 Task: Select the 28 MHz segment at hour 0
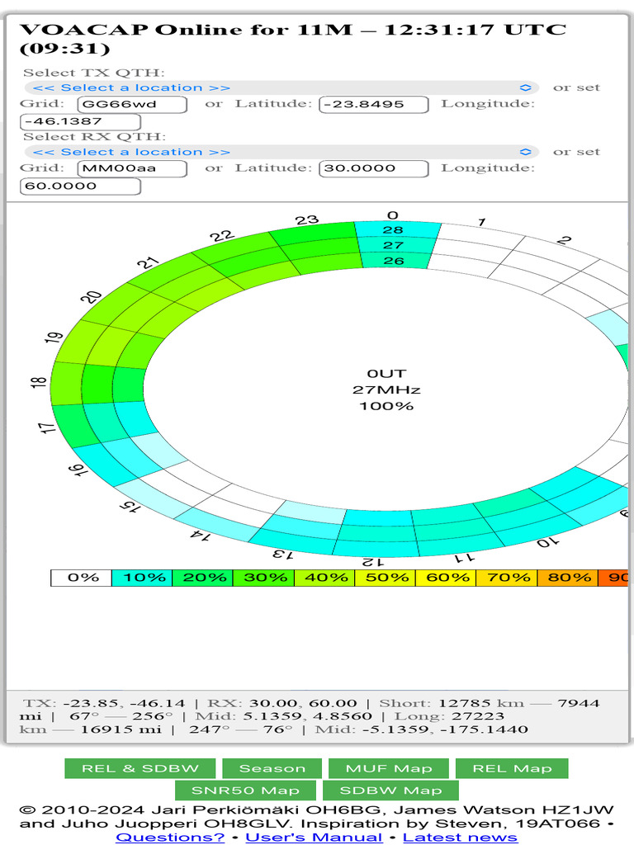click(x=394, y=230)
